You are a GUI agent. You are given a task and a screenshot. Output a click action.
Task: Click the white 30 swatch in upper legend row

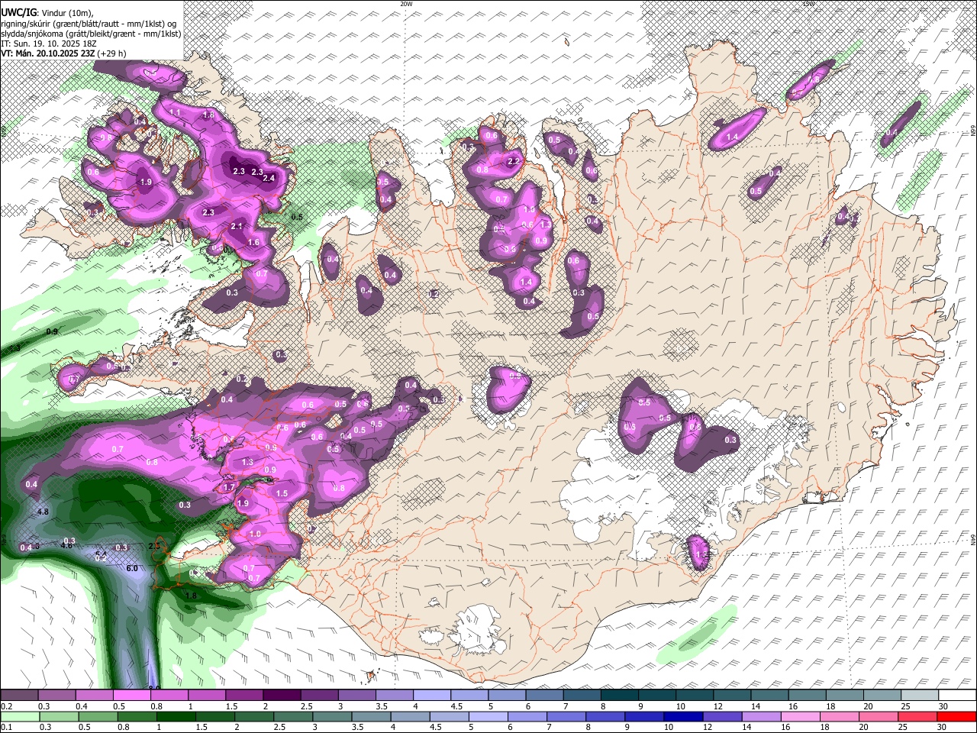pyautogui.click(x=957, y=696)
